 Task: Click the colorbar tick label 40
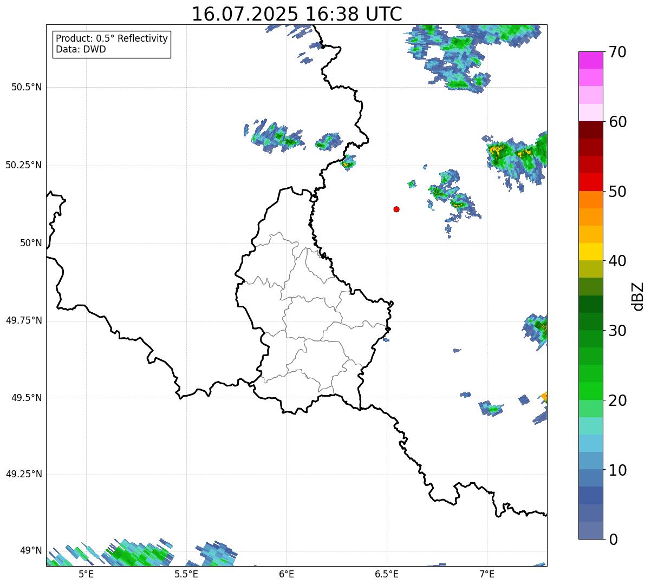tap(617, 261)
